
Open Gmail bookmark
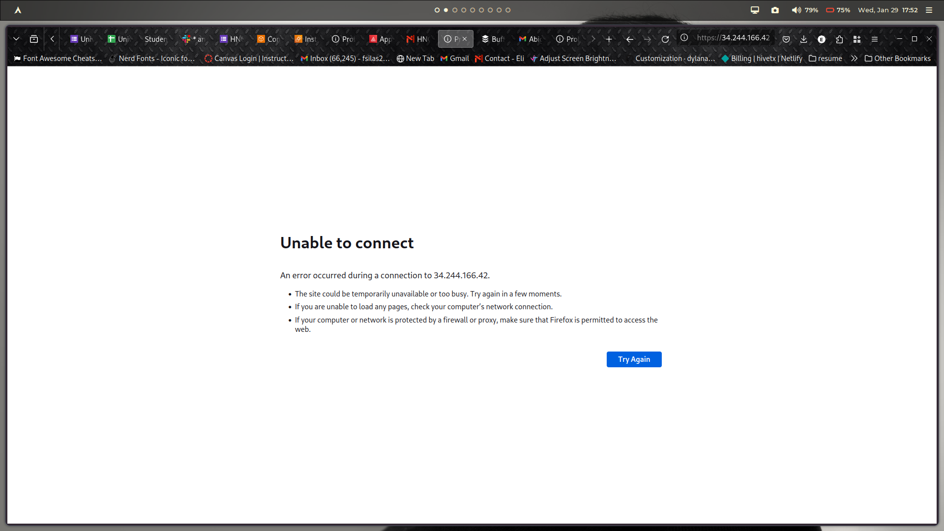455,59
